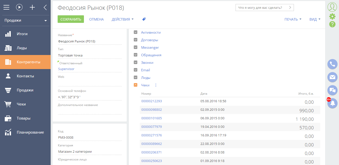Open receipt 00000077979
This screenshot has width=339, height=165.
pos(152,127)
